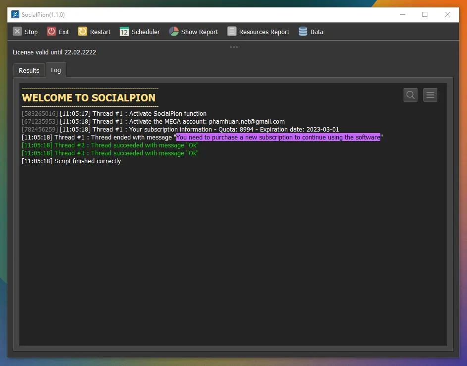Click the "License valid until 22.02.2222" text
The image size is (467, 366).
pyautogui.click(x=54, y=52)
